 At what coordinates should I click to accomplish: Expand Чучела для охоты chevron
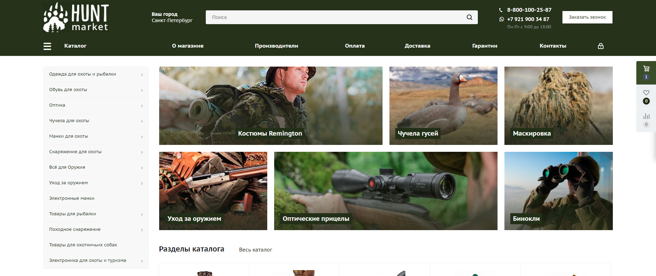click(x=142, y=121)
